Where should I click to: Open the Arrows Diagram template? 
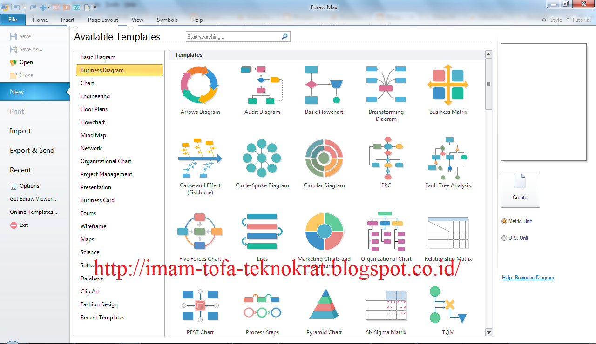[x=200, y=91]
